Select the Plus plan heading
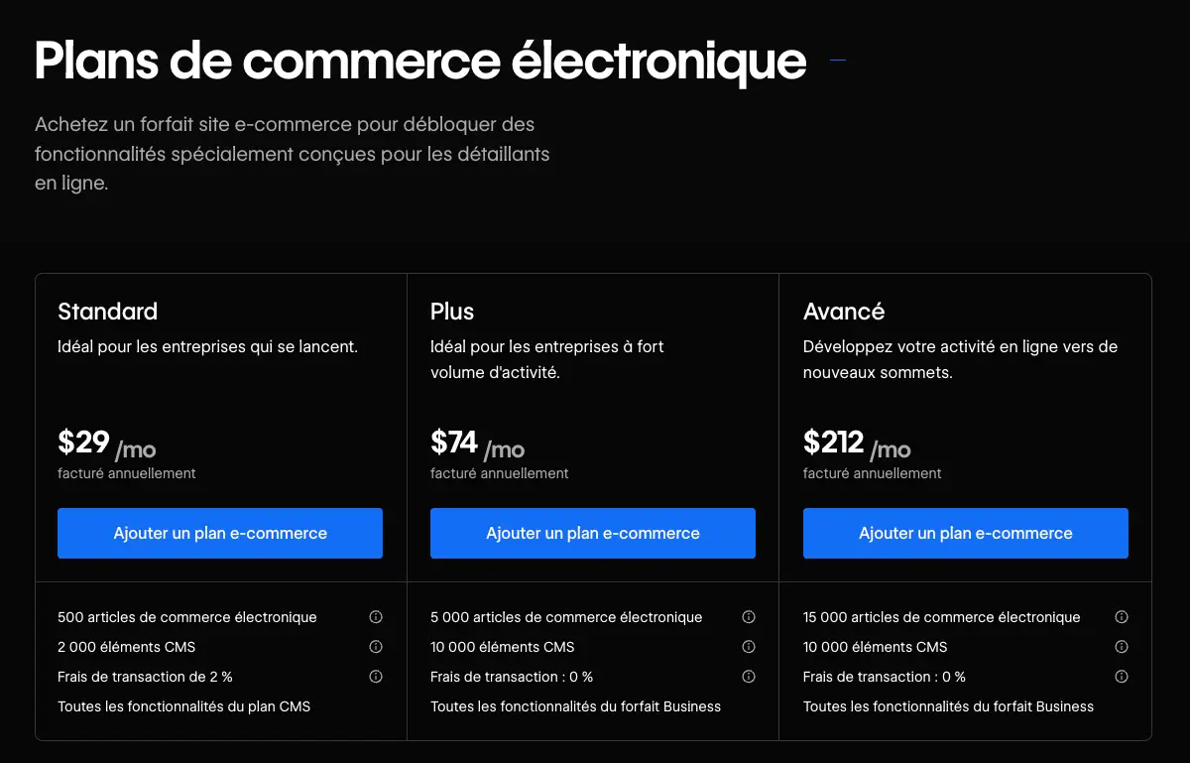 (x=452, y=312)
